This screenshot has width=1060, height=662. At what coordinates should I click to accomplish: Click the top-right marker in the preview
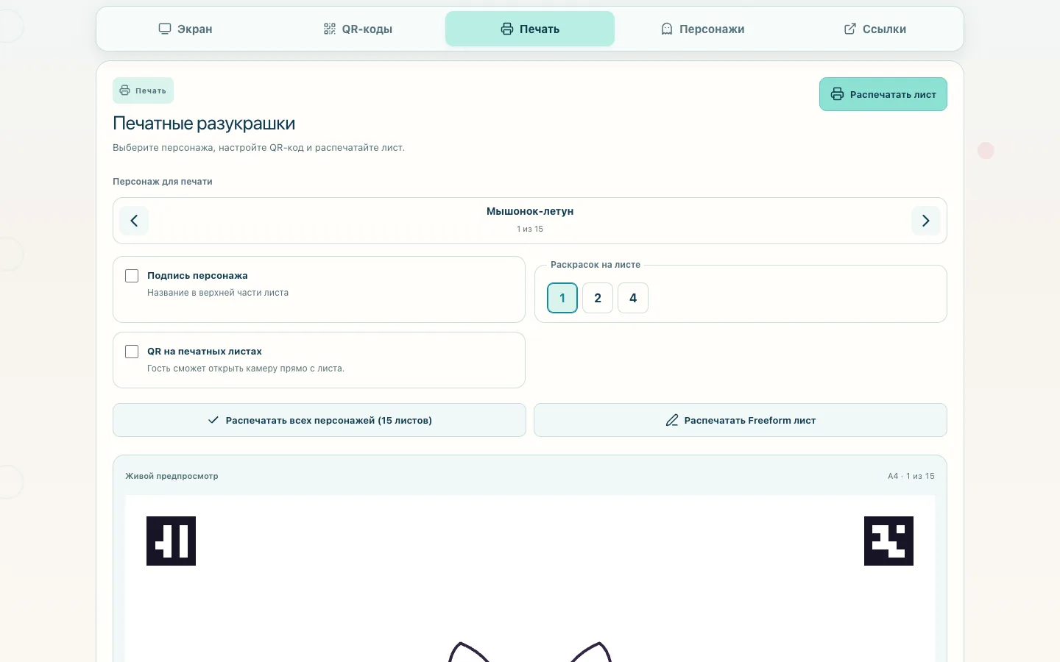[888, 541]
